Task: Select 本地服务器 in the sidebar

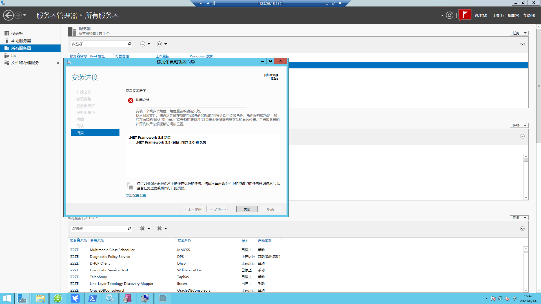Action: point(30,41)
